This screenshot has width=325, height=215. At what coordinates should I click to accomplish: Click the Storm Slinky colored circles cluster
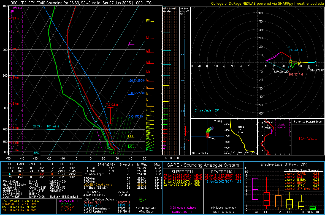[x=210, y=132]
